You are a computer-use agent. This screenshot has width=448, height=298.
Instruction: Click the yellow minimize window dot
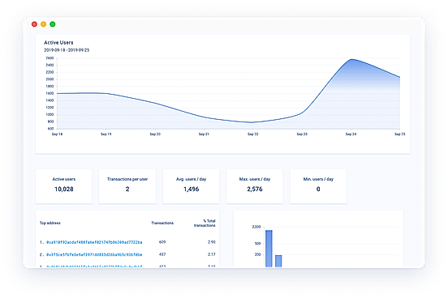pyautogui.click(x=44, y=24)
